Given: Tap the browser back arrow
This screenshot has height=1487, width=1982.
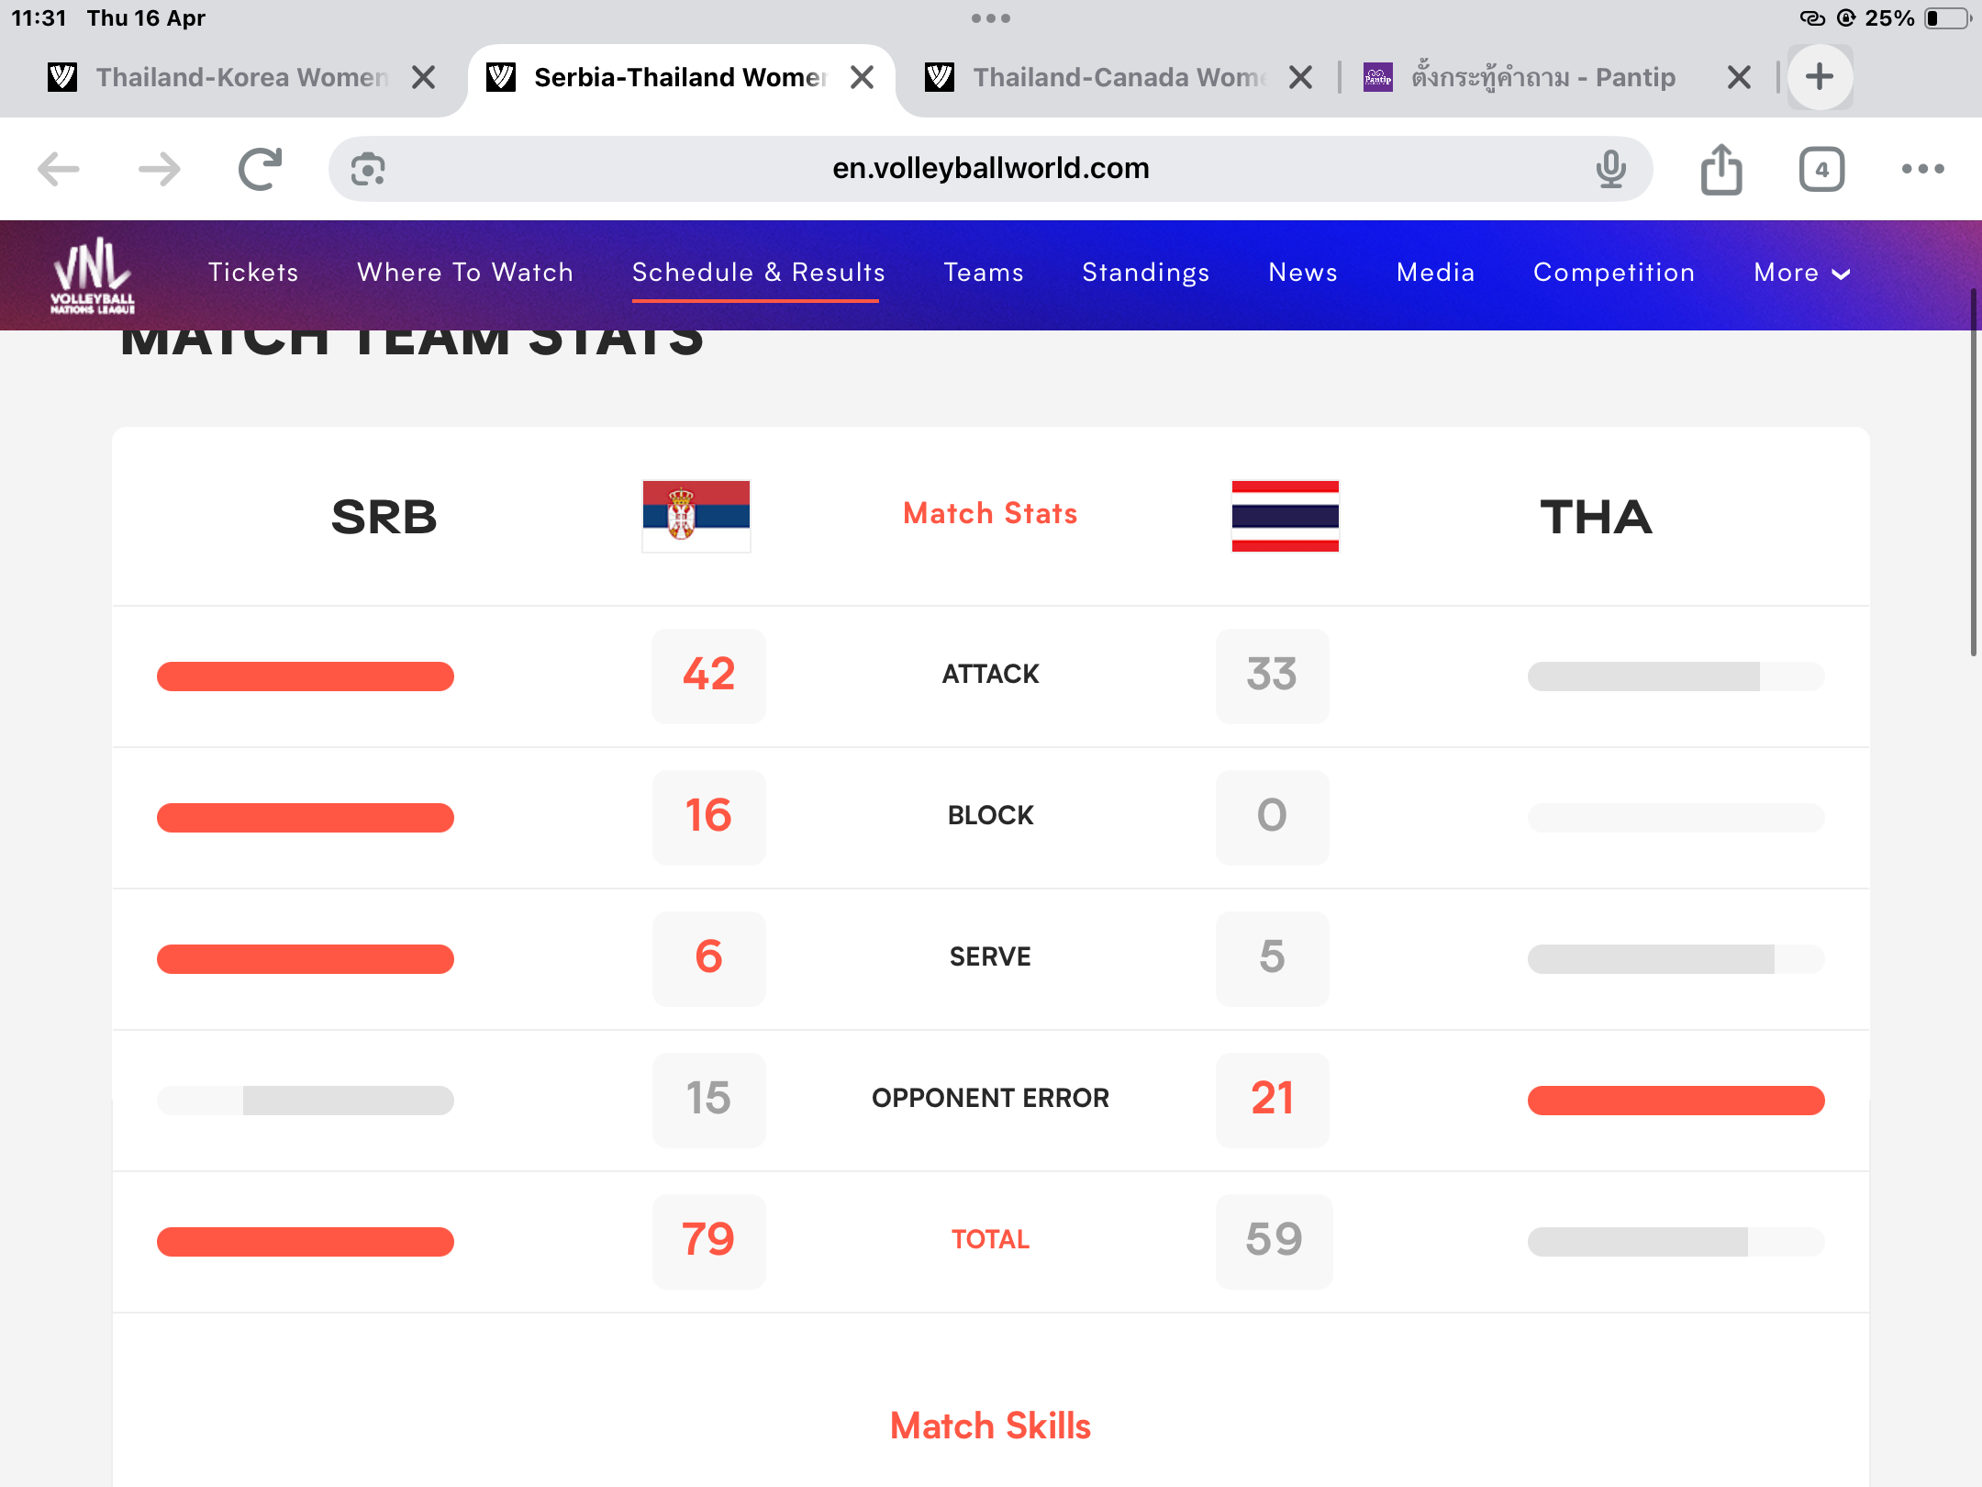Looking at the screenshot, I should click(x=59, y=169).
